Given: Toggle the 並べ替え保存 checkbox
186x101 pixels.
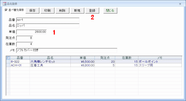Looking at the screenshot, I should [6, 10].
